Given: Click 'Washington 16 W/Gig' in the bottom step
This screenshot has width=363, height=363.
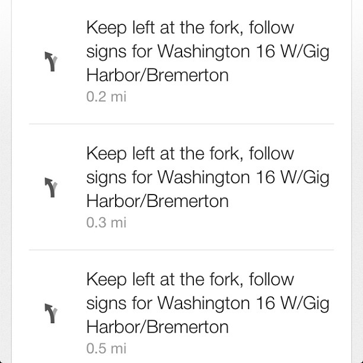Looking at the screenshot, I should click(x=243, y=304).
